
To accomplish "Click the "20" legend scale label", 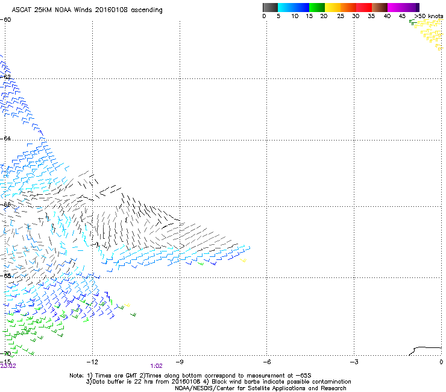I will 324,16.
